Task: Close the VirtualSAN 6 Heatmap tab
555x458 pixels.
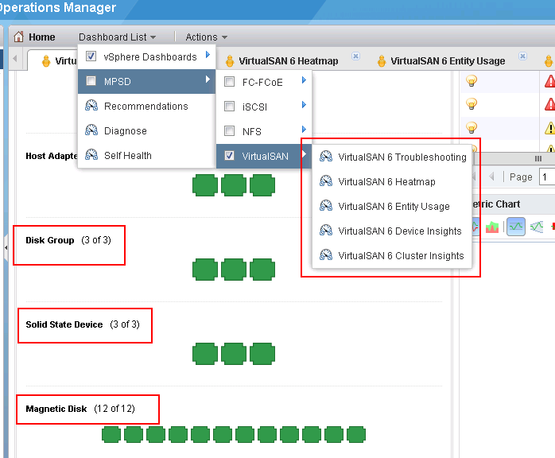Action: pos(355,56)
